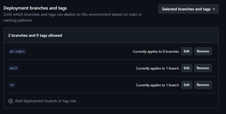Viewport: 226px width, 114px height.
Task: Click 'Currently applies to 0 branches' text
Action: (156, 52)
